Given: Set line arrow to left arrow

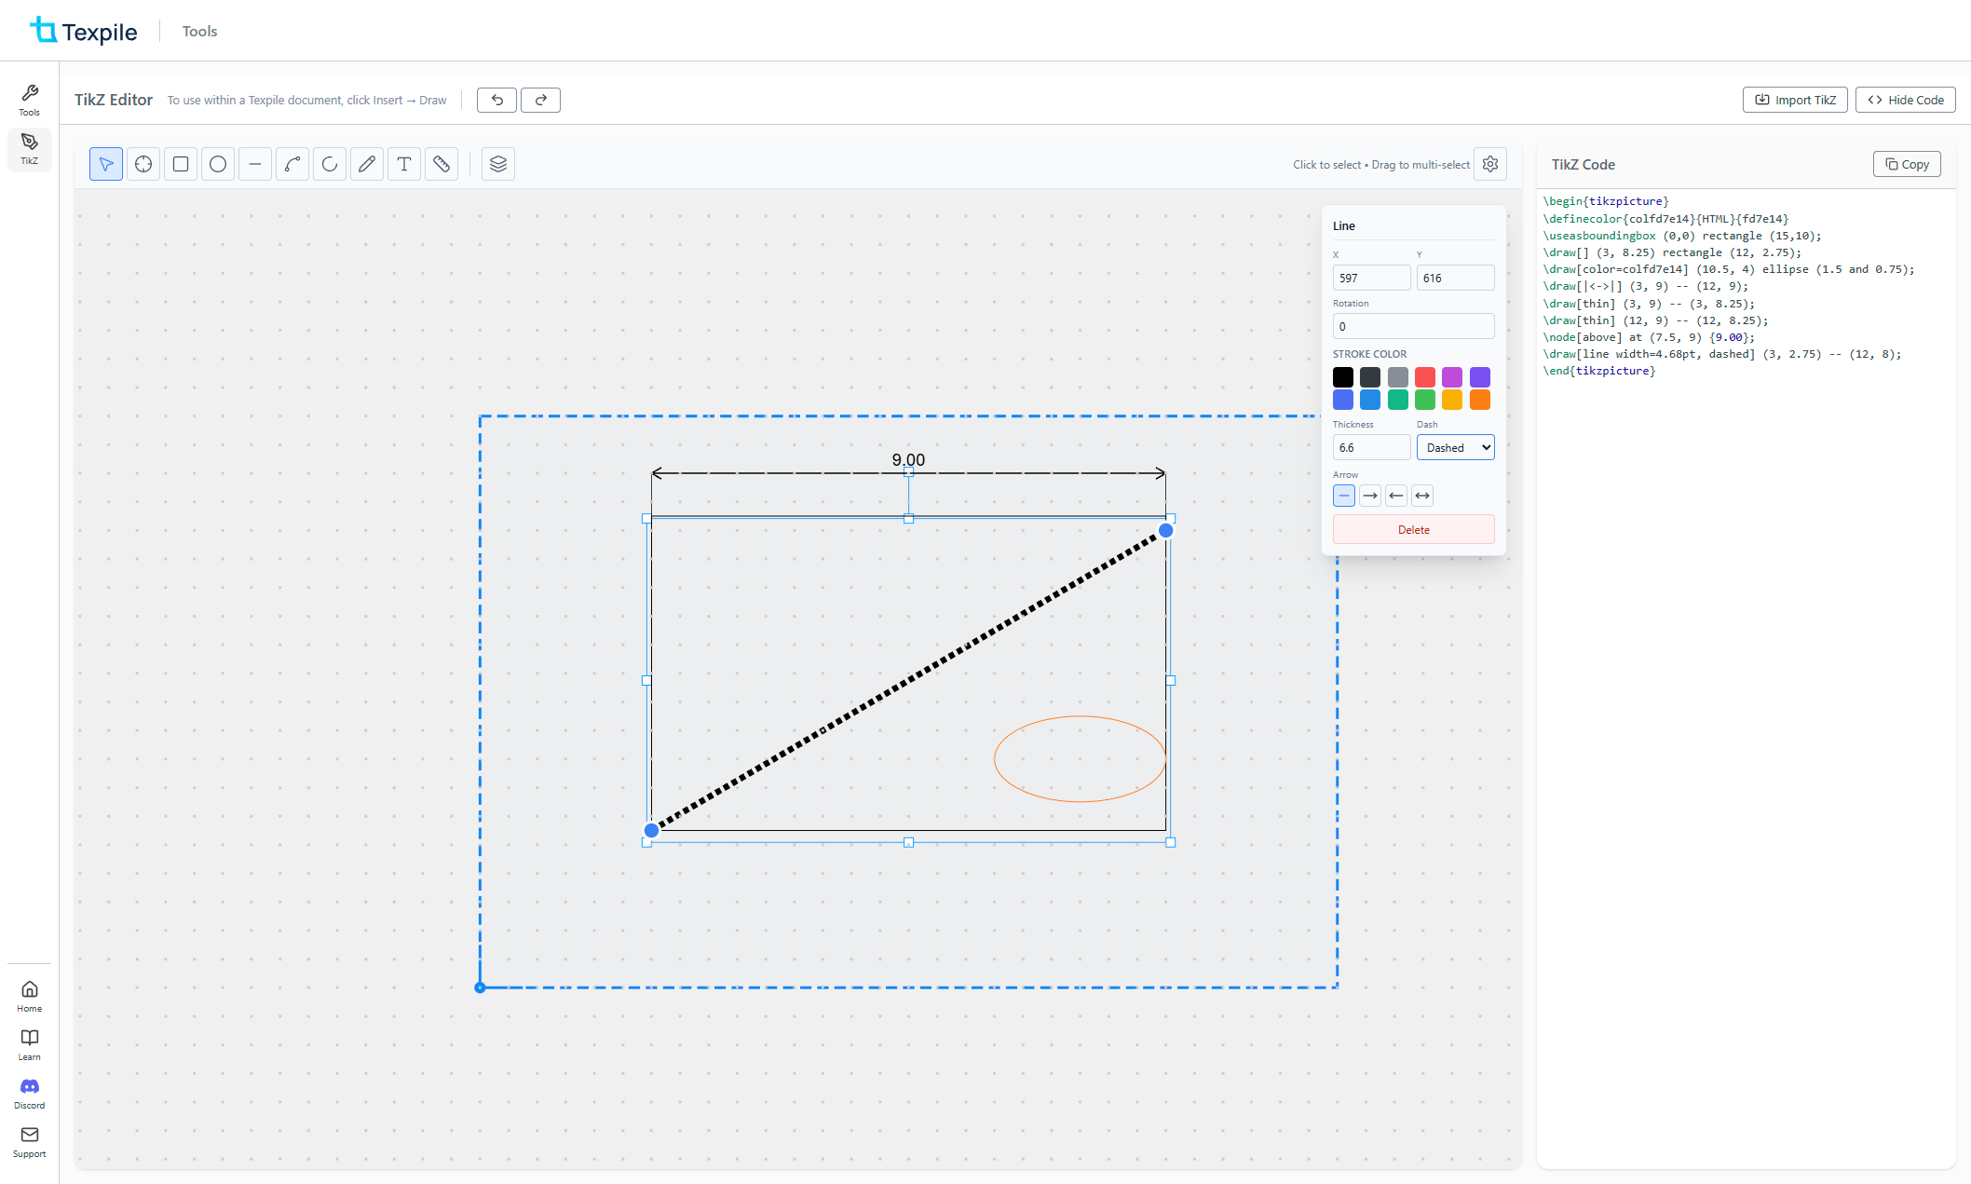Looking at the screenshot, I should point(1396,496).
